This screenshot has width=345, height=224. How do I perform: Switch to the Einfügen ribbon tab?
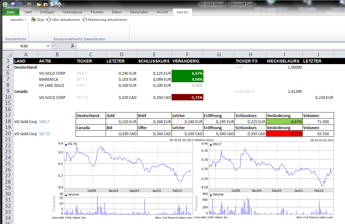coord(47,12)
